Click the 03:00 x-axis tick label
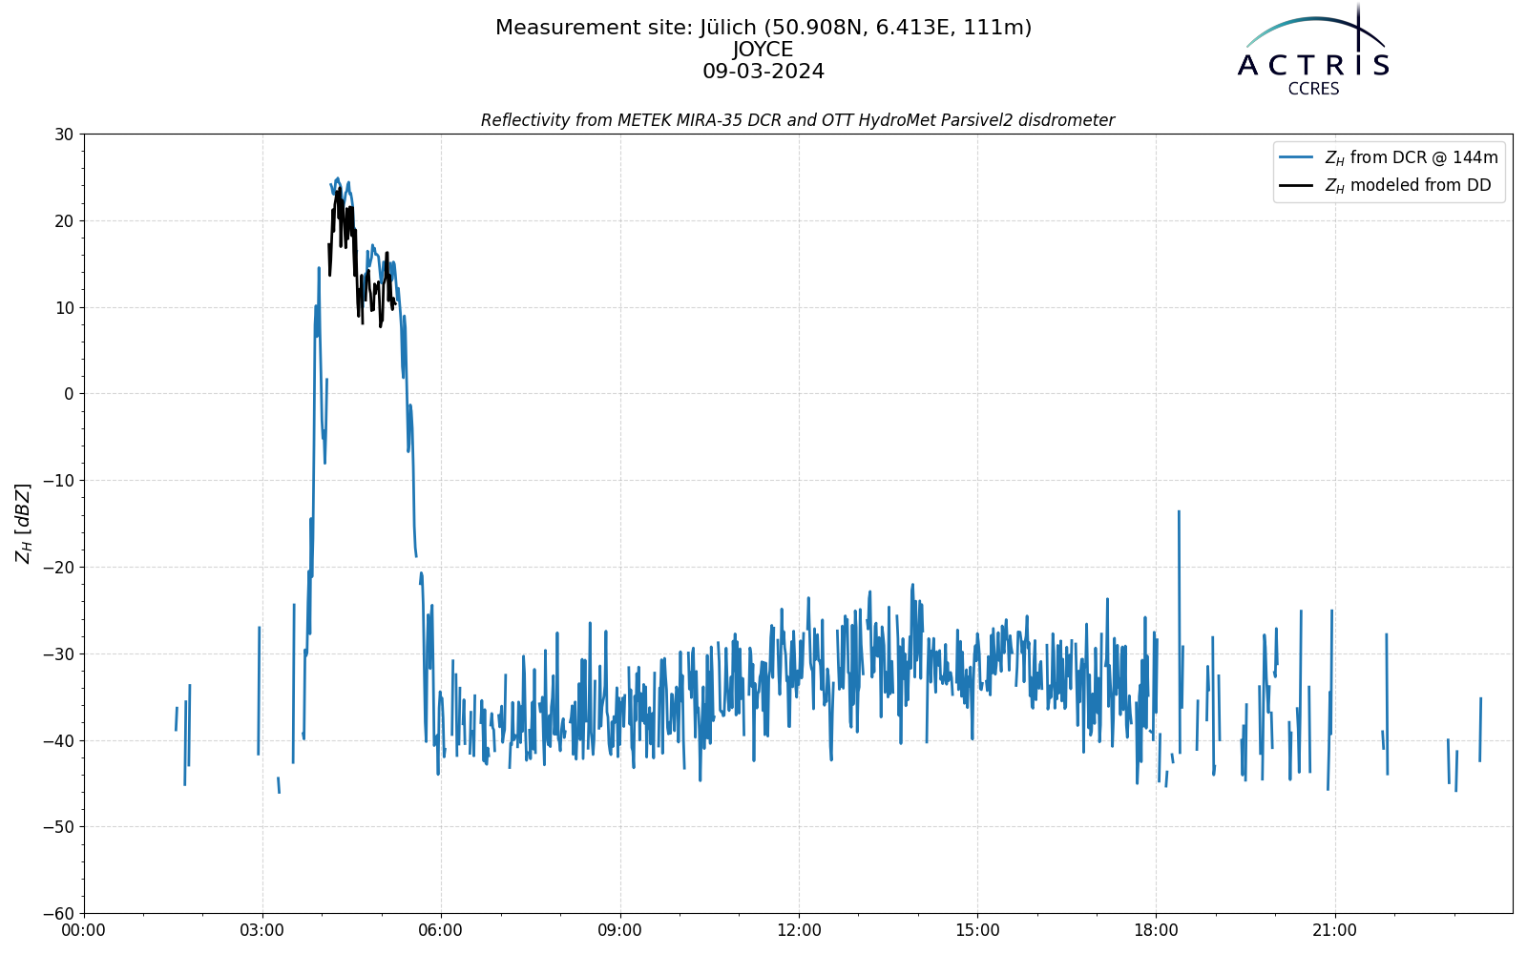Viewport: 1527px width, 954px height. [262, 930]
